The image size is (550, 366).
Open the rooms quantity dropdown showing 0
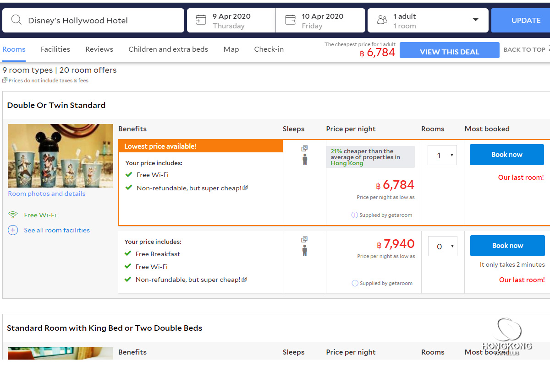443,246
